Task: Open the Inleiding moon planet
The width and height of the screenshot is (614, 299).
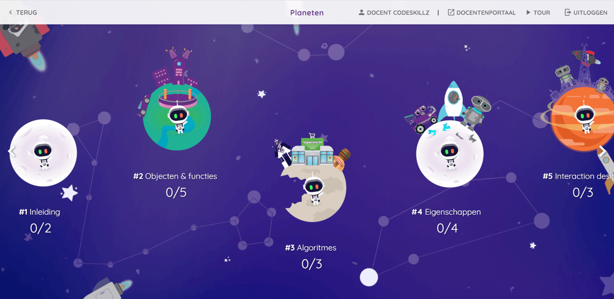Action: click(43, 153)
